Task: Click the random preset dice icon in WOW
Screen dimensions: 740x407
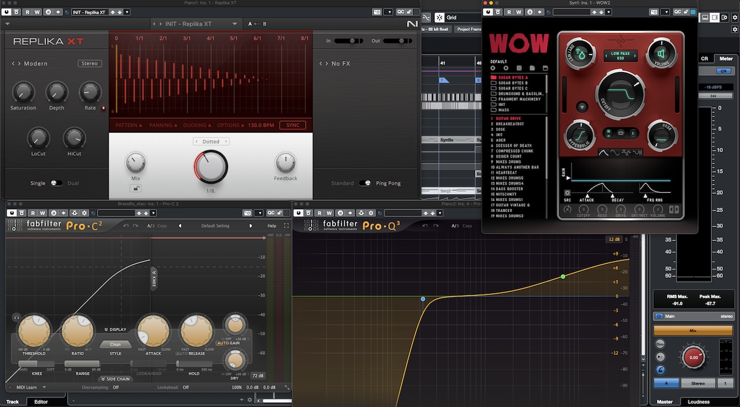Action: 519,68
